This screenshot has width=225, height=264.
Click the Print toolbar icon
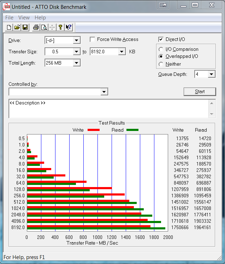pyautogui.click(x=36, y=27)
